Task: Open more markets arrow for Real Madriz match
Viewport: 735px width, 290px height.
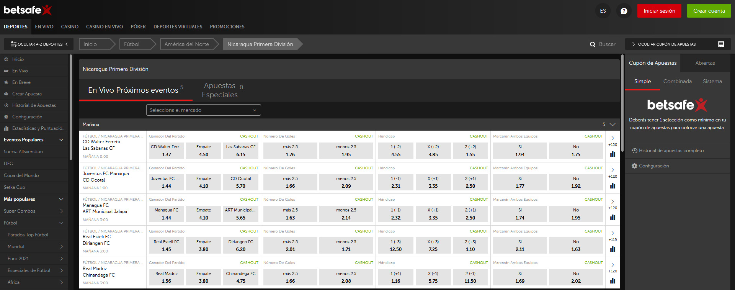Action: 612,265
